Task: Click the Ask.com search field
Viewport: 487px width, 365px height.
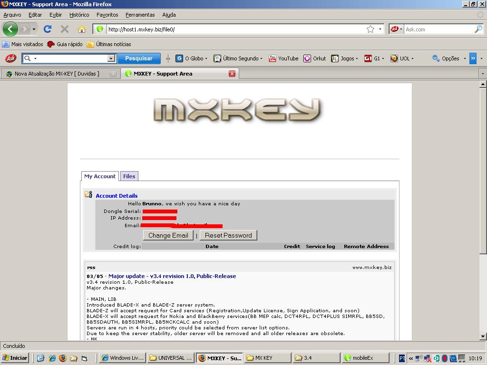Action: coord(439,29)
